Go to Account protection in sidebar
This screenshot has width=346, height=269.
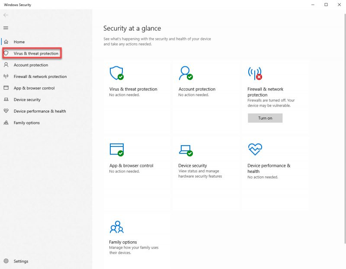coord(31,65)
